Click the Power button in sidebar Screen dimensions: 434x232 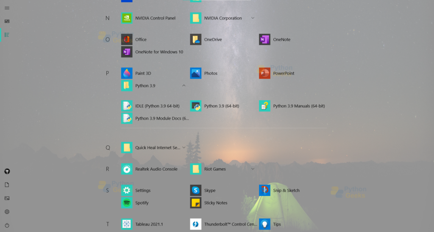7,225
